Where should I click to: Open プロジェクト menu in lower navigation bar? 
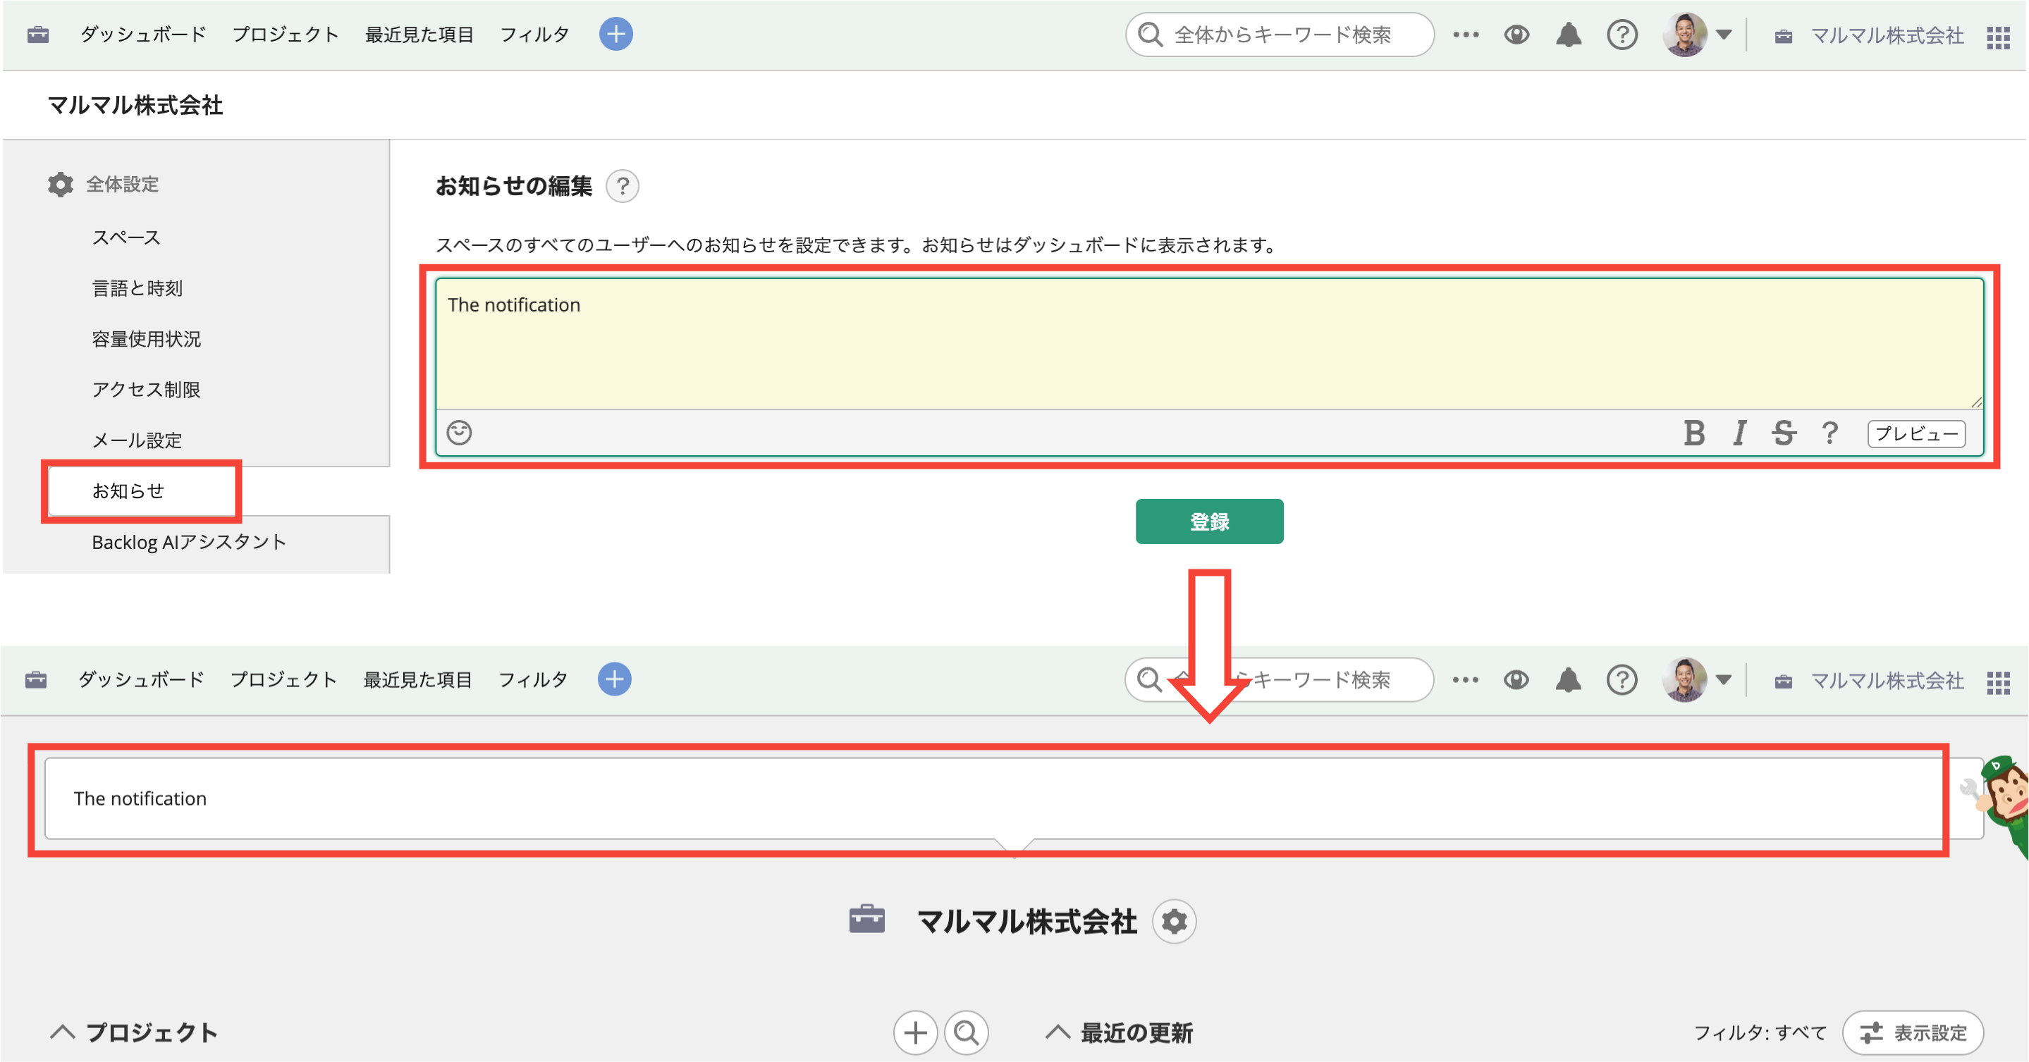[x=283, y=679]
